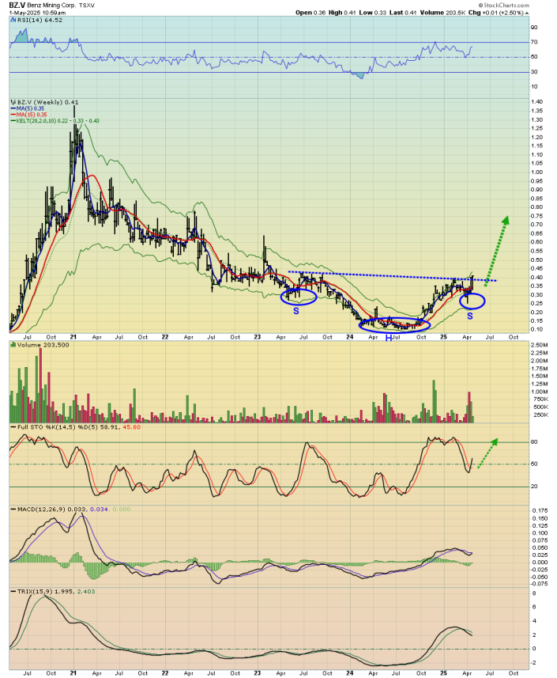Click the -2 level on the TRIX axis
This screenshot has height=678, width=557.
tap(533, 663)
